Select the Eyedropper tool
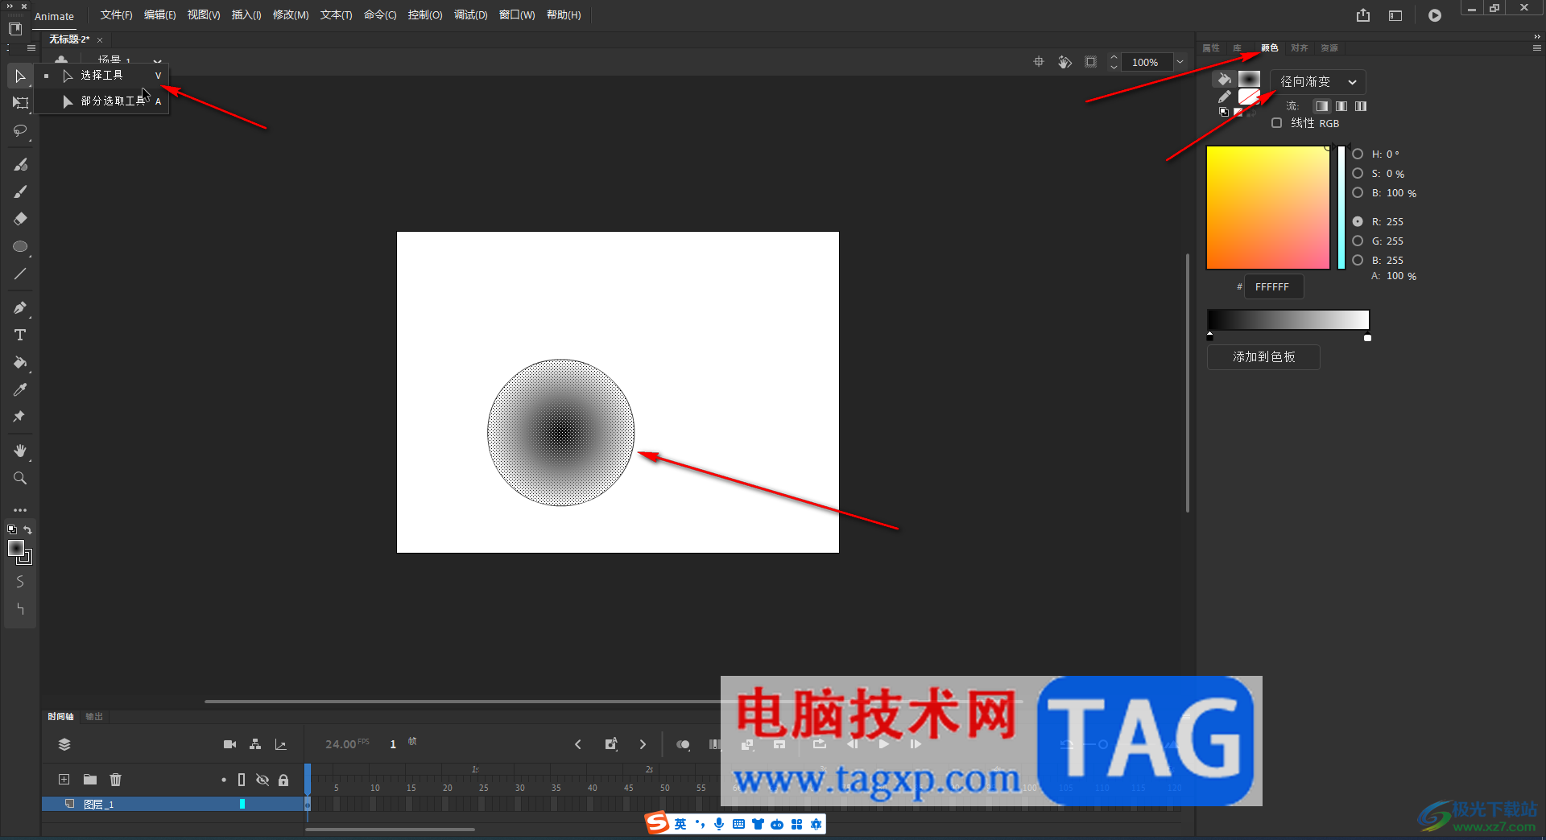This screenshot has height=840, width=1546. tap(20, 389)
